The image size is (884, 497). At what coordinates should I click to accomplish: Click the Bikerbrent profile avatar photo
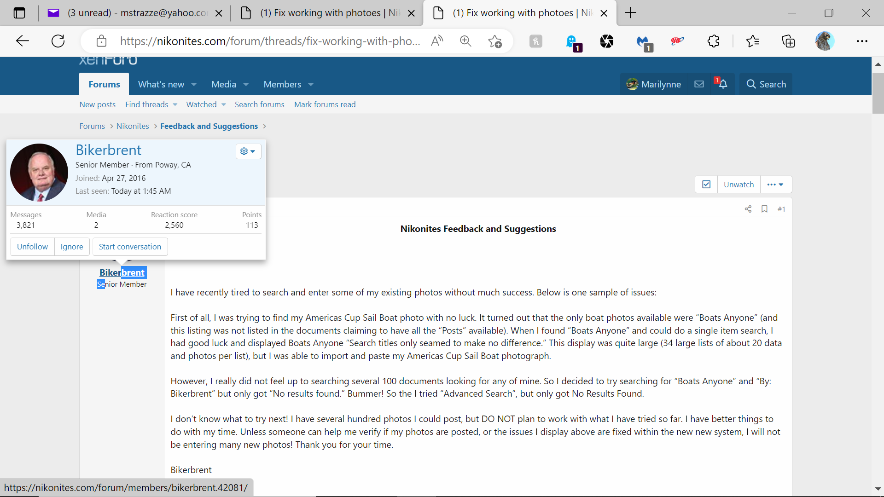39,173
